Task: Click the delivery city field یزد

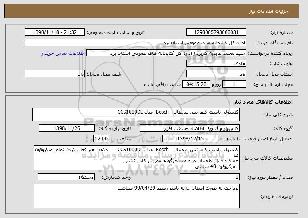Action: (55, 74)
